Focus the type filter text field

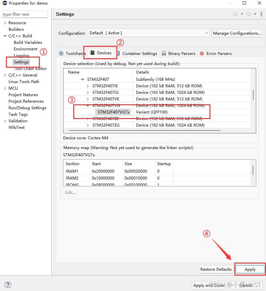click(x=25, y=14)
